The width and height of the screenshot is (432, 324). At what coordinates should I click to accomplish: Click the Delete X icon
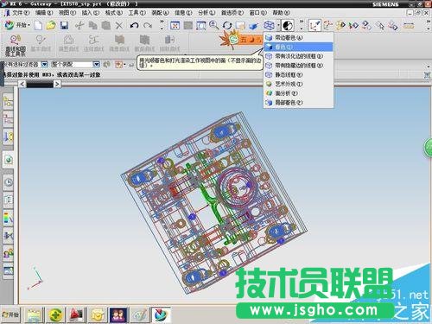[x=119, y=26]
